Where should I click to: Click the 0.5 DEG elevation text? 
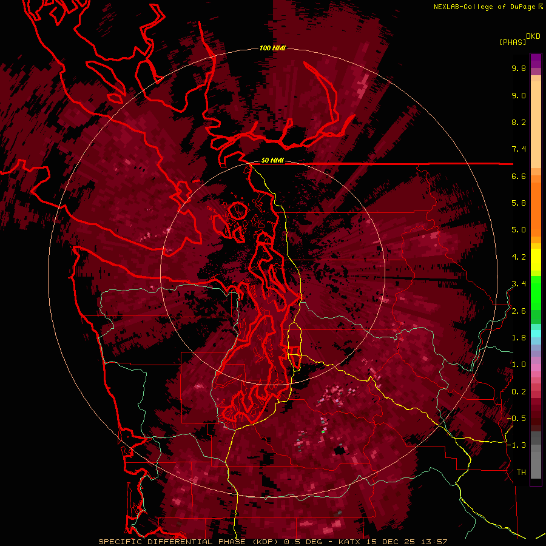[302, 542]
